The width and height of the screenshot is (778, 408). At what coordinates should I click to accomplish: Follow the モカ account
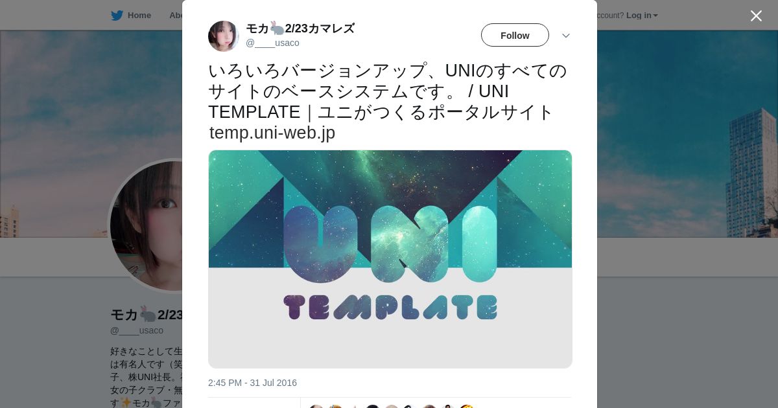coord(515,35)
